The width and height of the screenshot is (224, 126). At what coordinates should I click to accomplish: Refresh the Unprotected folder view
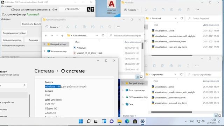pyautogui.click(x=181, y=75)
